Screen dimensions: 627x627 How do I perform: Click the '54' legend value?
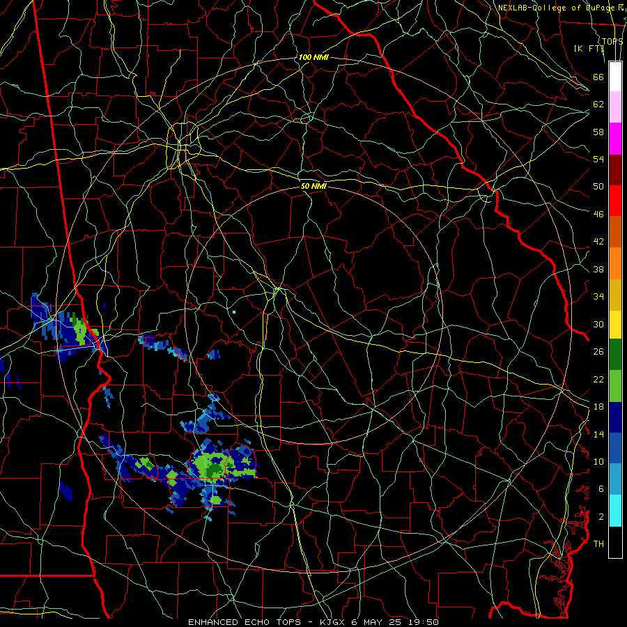click(598, 159)
